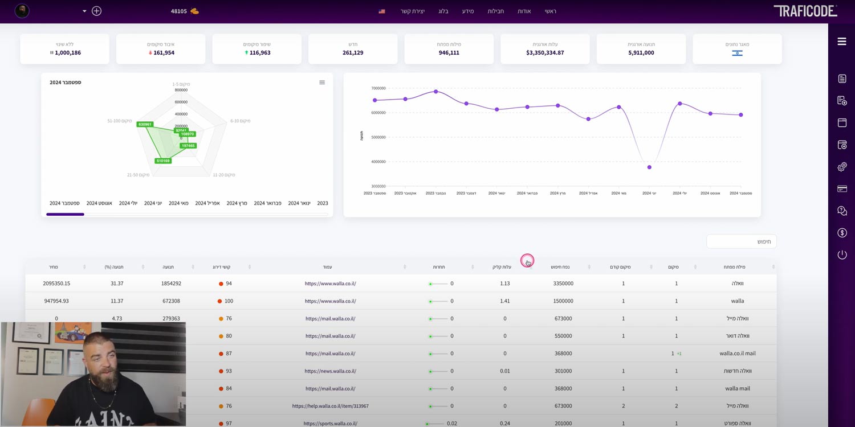Click the 630961 label on radar chart
855x427 pixels.
145,124
